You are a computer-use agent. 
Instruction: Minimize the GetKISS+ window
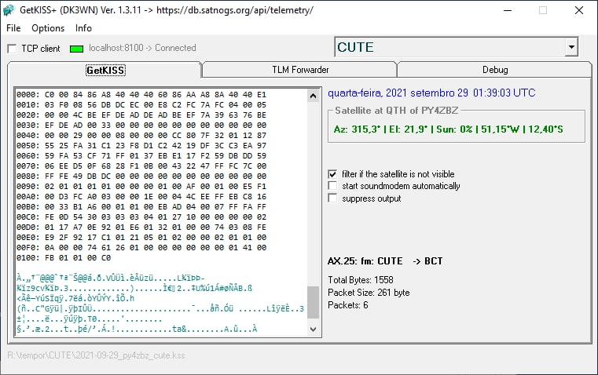pos(508,10)
